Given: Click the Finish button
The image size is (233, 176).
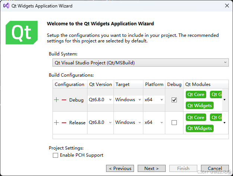Looking at the screenshot, I should coord(183,168).
